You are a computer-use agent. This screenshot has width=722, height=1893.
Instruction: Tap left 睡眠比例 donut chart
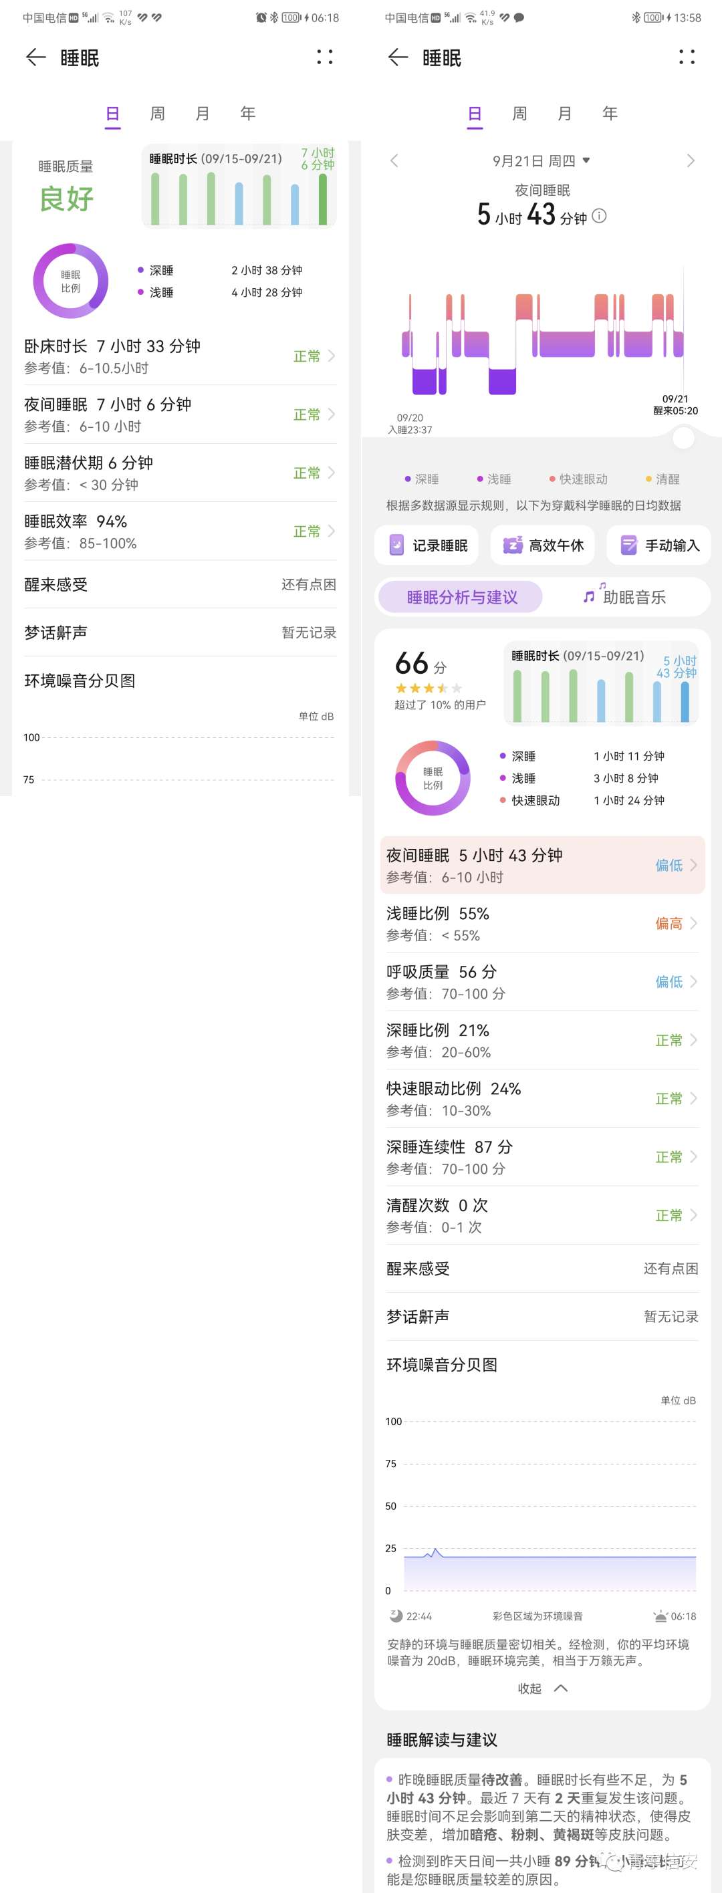click(71, 281)
